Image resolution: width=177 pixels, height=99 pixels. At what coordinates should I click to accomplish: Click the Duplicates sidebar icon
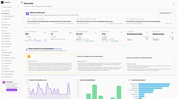[2, 69]
